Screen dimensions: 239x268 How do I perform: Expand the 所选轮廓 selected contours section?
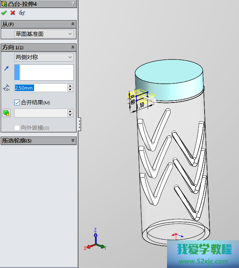pyautogui.click(x=73, y=140)
